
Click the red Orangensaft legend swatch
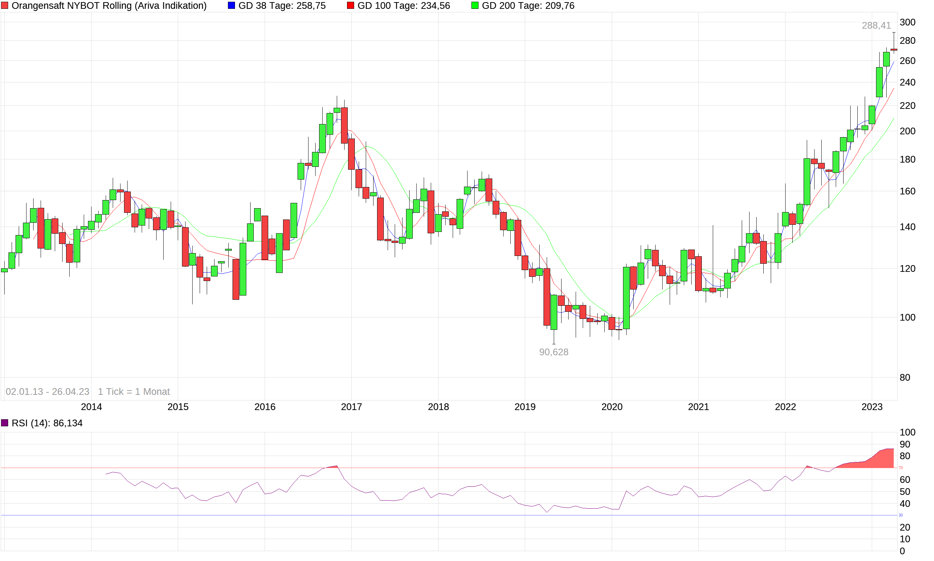5,6
